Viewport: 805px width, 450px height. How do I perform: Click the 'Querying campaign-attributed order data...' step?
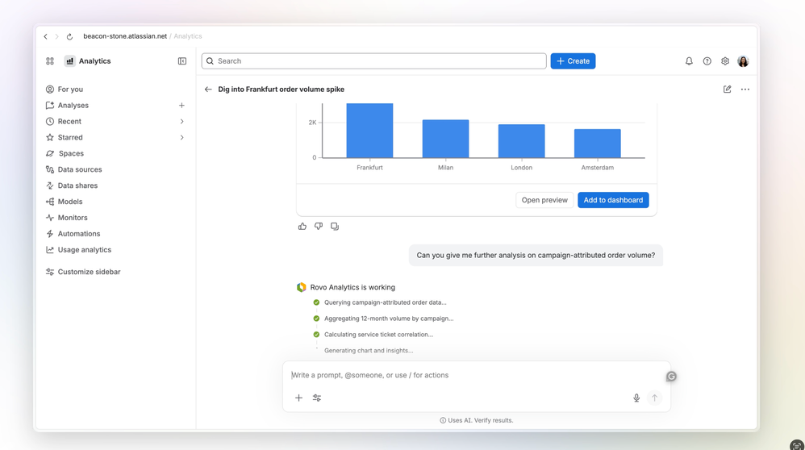(x=385, y=302)
